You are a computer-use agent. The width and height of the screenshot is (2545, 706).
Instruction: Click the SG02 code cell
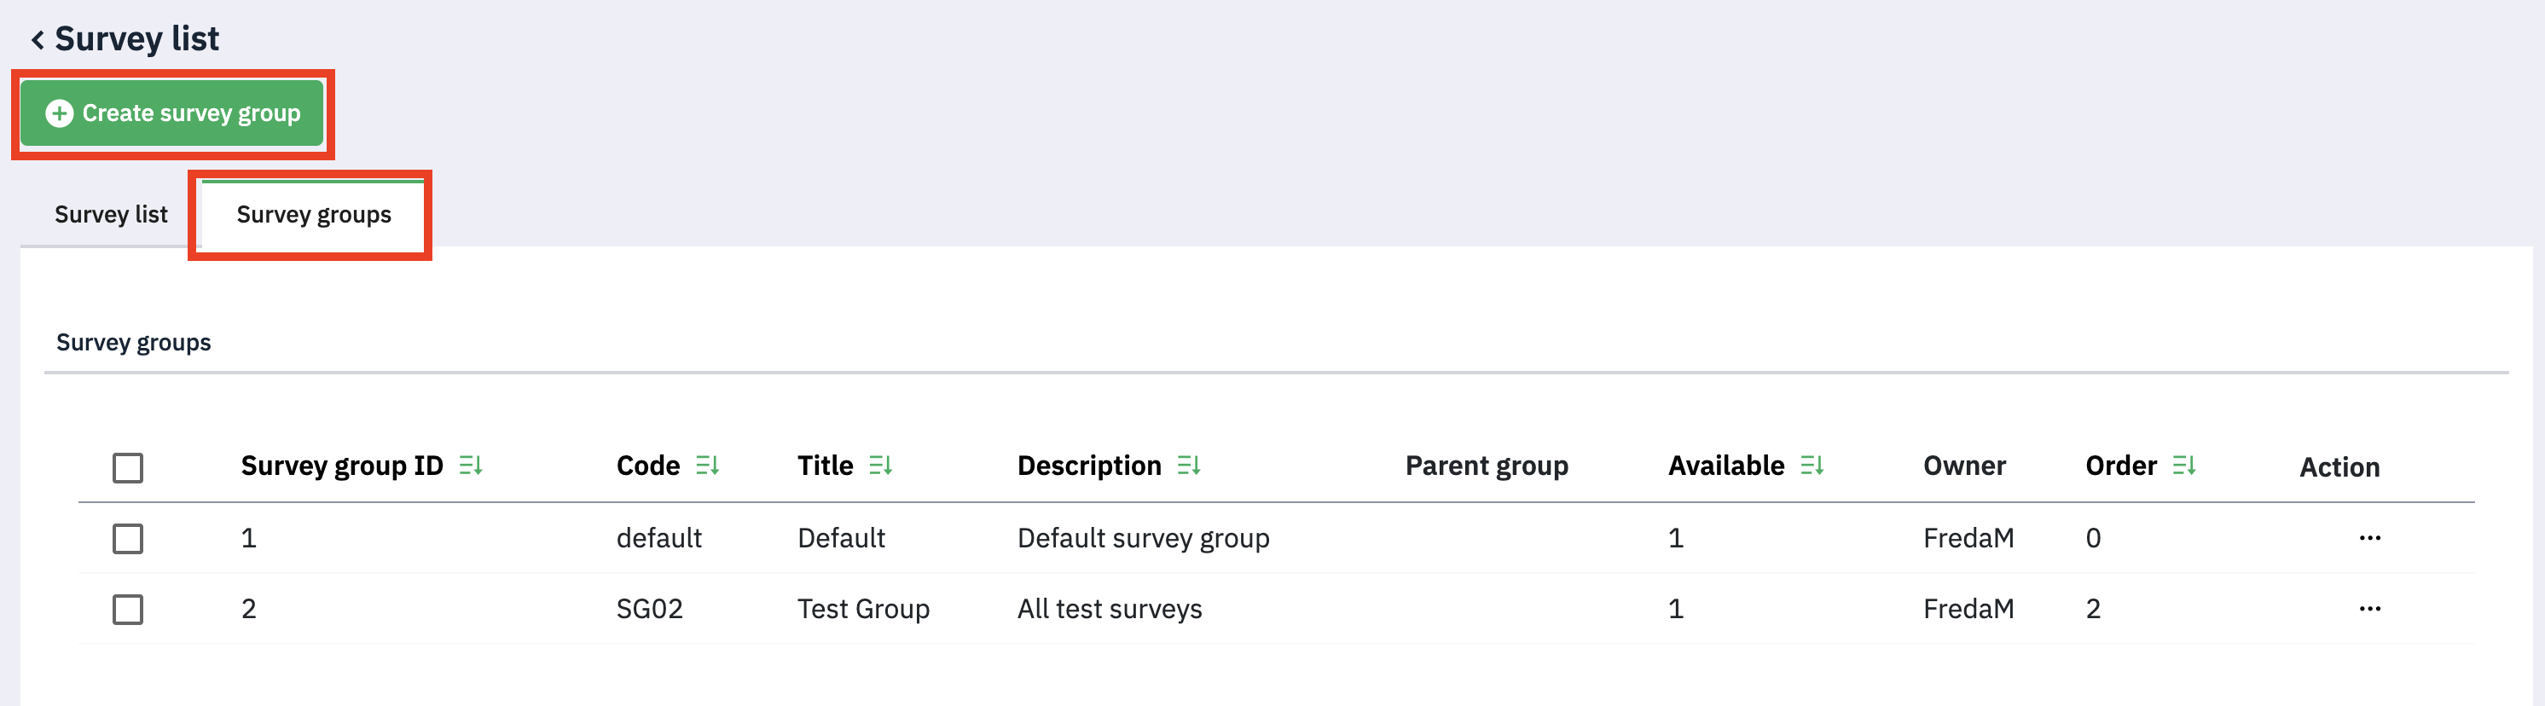click(649, 608)
